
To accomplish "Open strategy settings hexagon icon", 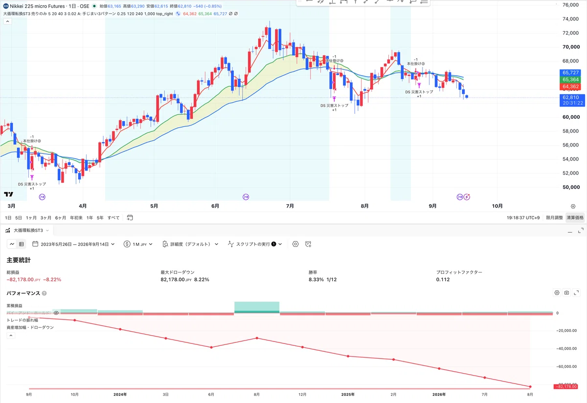I will coord(295,244).
